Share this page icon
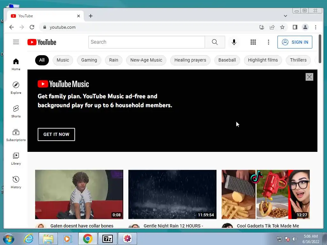 (x=272, y=27)
